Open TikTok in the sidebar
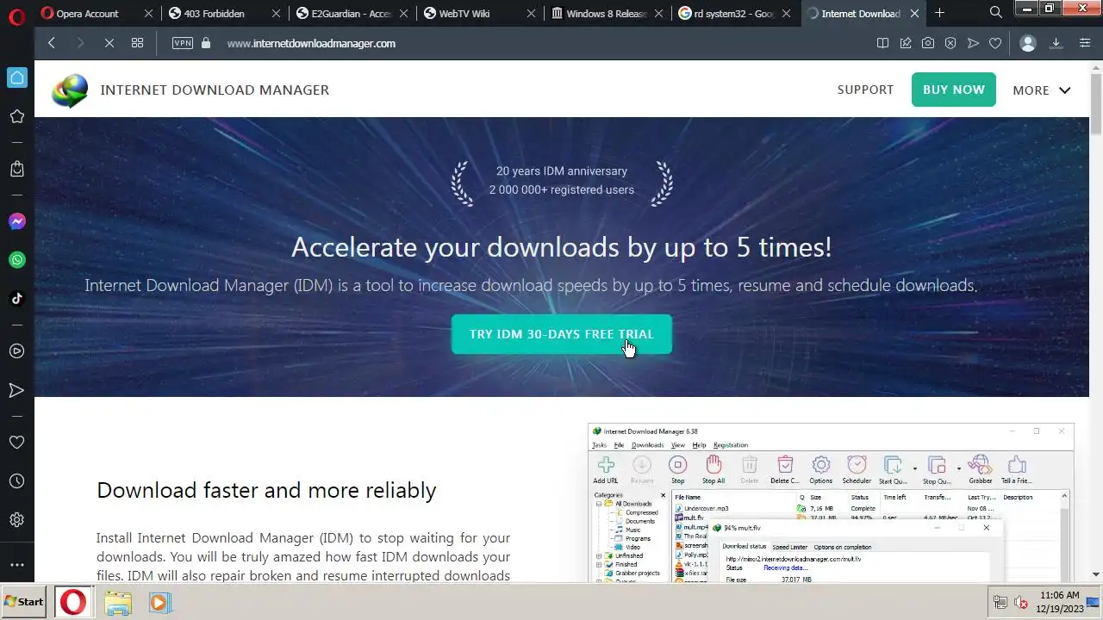1103x620 pixels. point(16,299)
